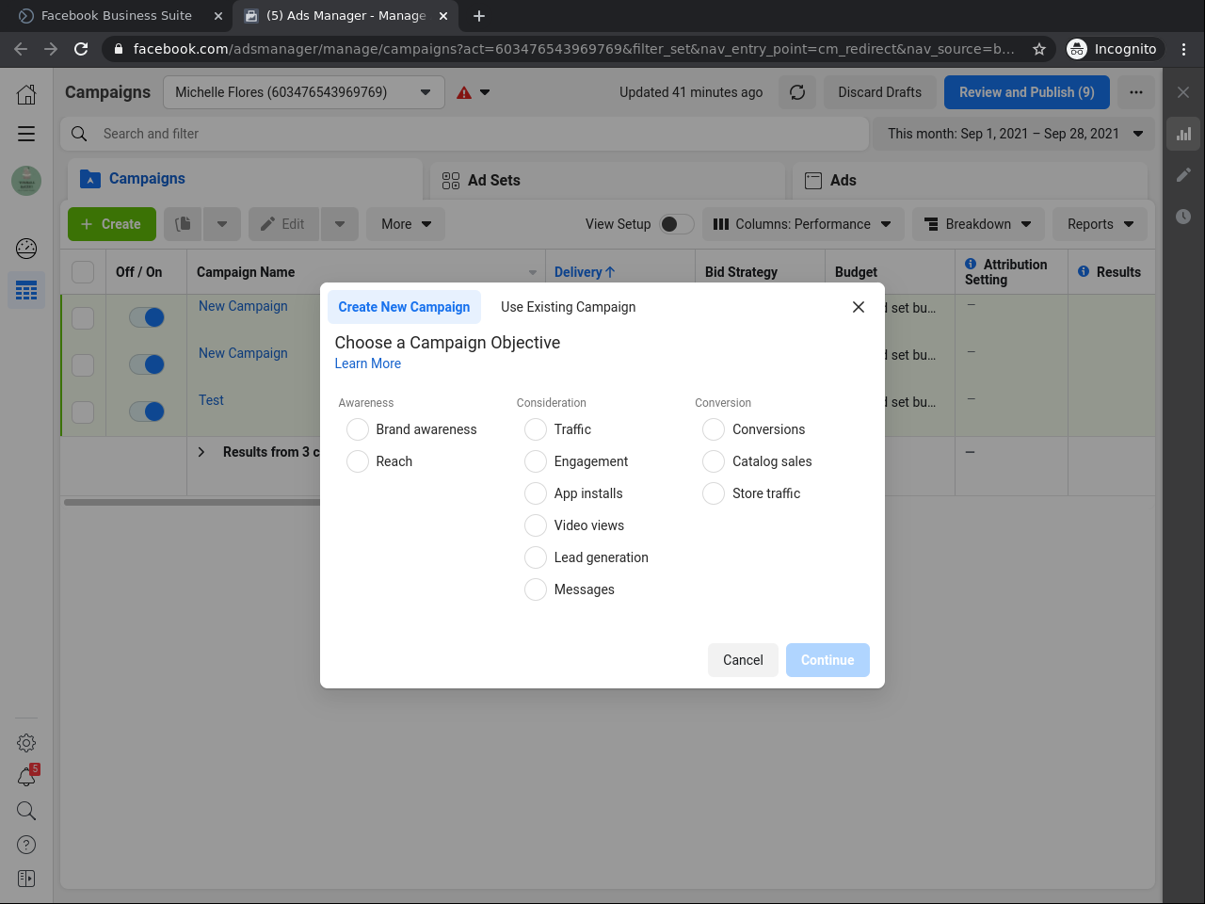Click the magnifier icon in search and filter bar

click(79, 134)
